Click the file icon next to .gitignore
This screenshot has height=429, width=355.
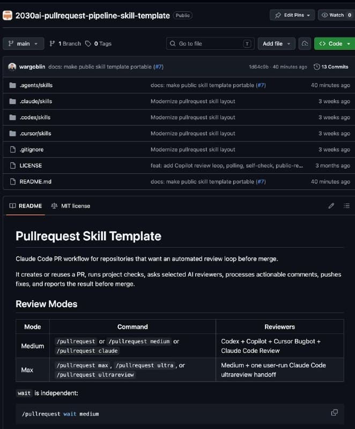tap(12, 150)
